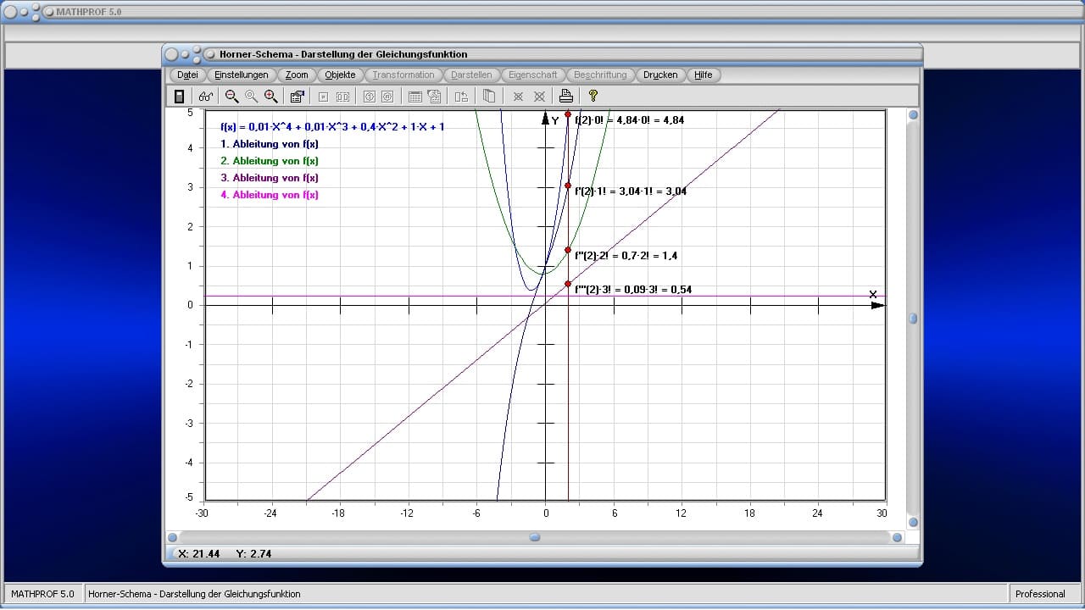This screenshot has width=1085, height=610.
Task: Open the value table grid icon
Action: coord(415,97)
